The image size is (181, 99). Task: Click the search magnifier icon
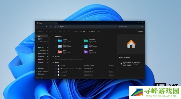click(x=142, y=27)
